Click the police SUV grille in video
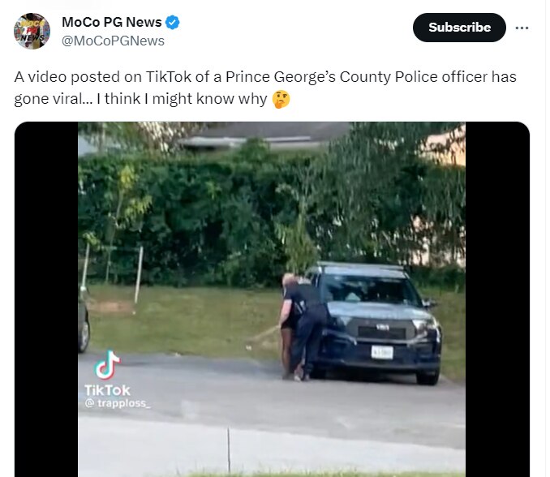This screenshot has height=477, width=550. click(x=381, y=332)
